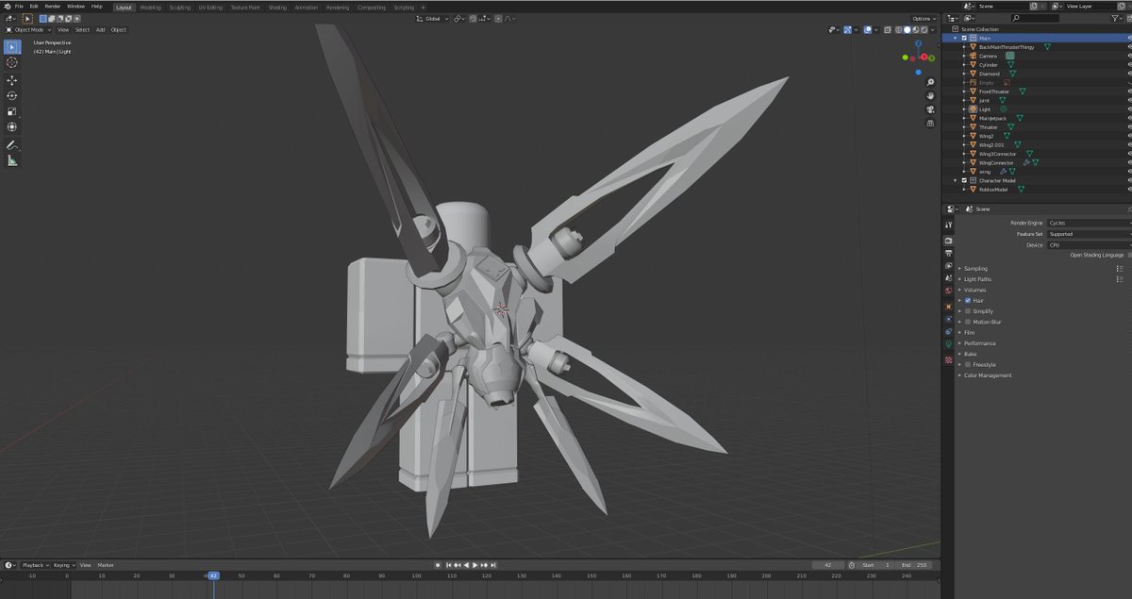Switch orthographic/perspective grid icon
The width and height of the screenshot is (1132, 599).
click(930, 123)
